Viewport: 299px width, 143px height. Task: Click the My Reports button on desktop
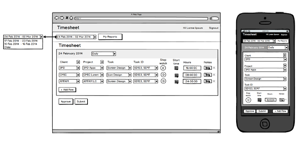coord(110,37)
